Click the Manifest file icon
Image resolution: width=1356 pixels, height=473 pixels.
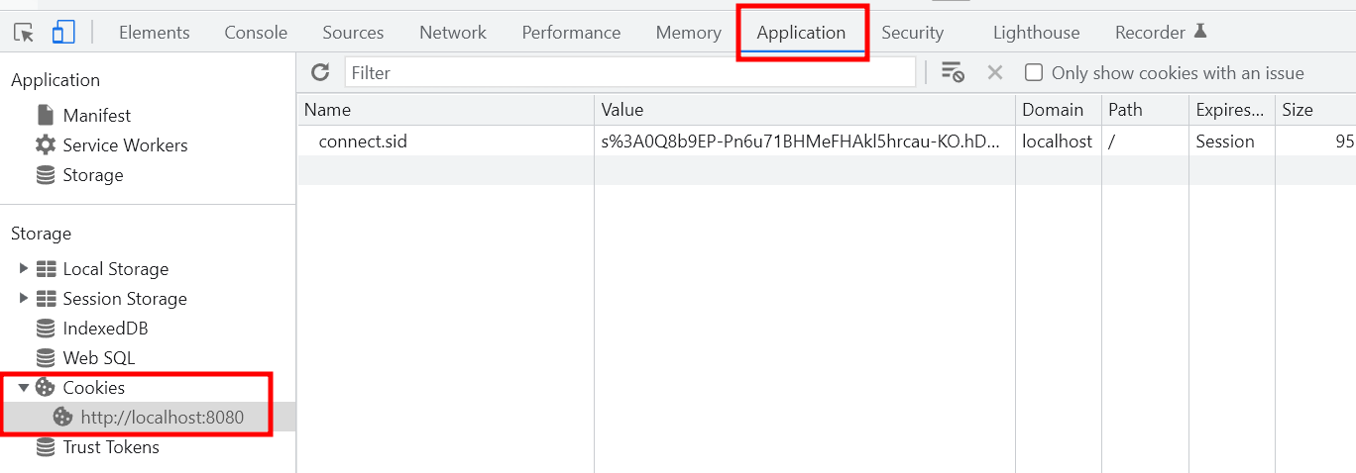46,115
